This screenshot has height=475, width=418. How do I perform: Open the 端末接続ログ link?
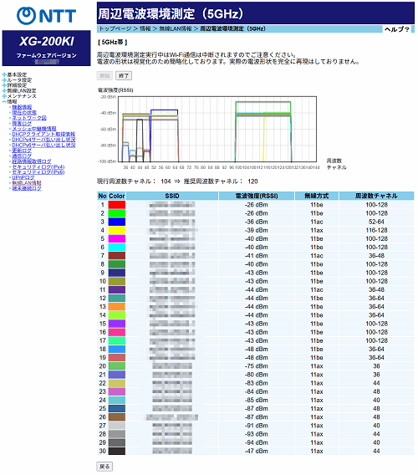tap(27, 188)
